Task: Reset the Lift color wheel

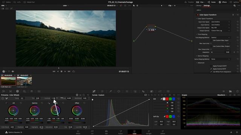Action: click(x=21, y=103)
